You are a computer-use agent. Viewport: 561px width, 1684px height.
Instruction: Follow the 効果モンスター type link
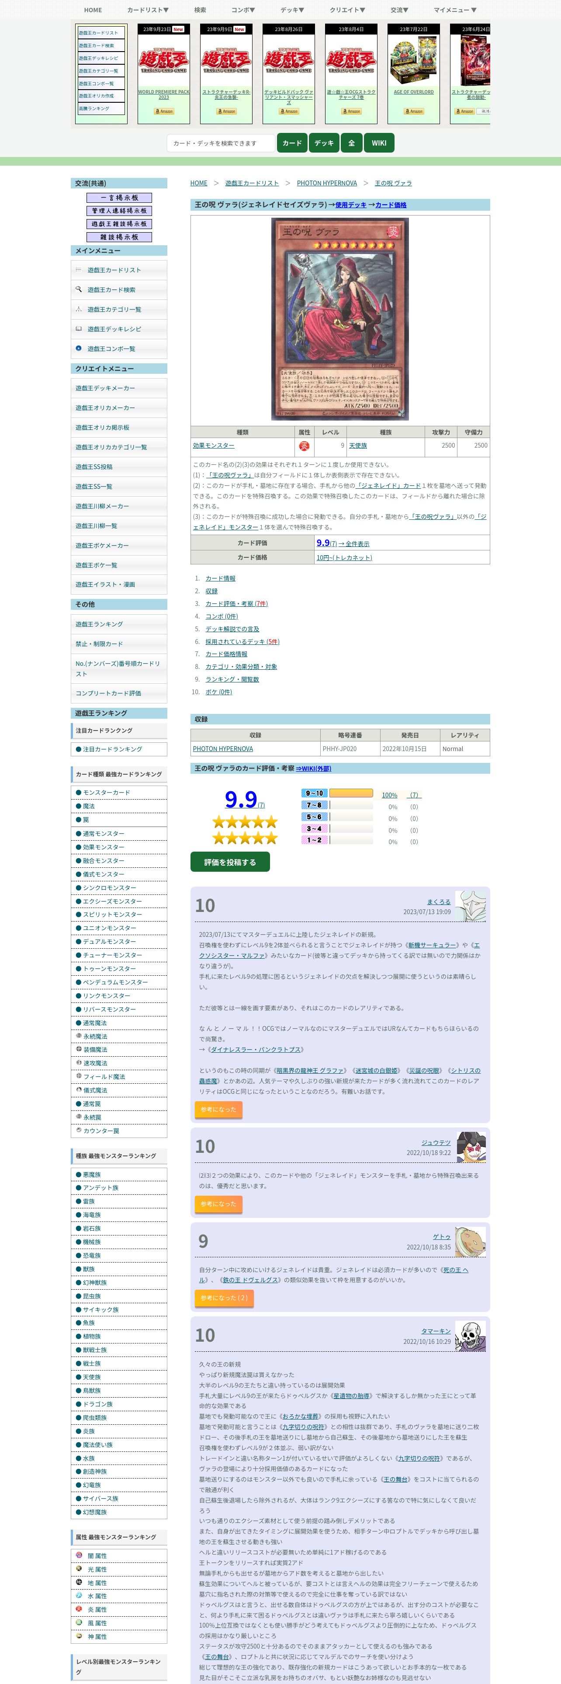[x=214, y=445]
